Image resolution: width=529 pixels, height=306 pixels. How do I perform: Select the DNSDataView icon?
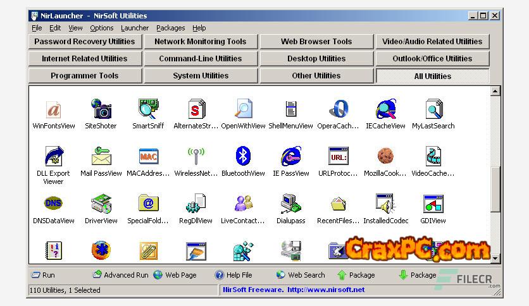(53, 203)
